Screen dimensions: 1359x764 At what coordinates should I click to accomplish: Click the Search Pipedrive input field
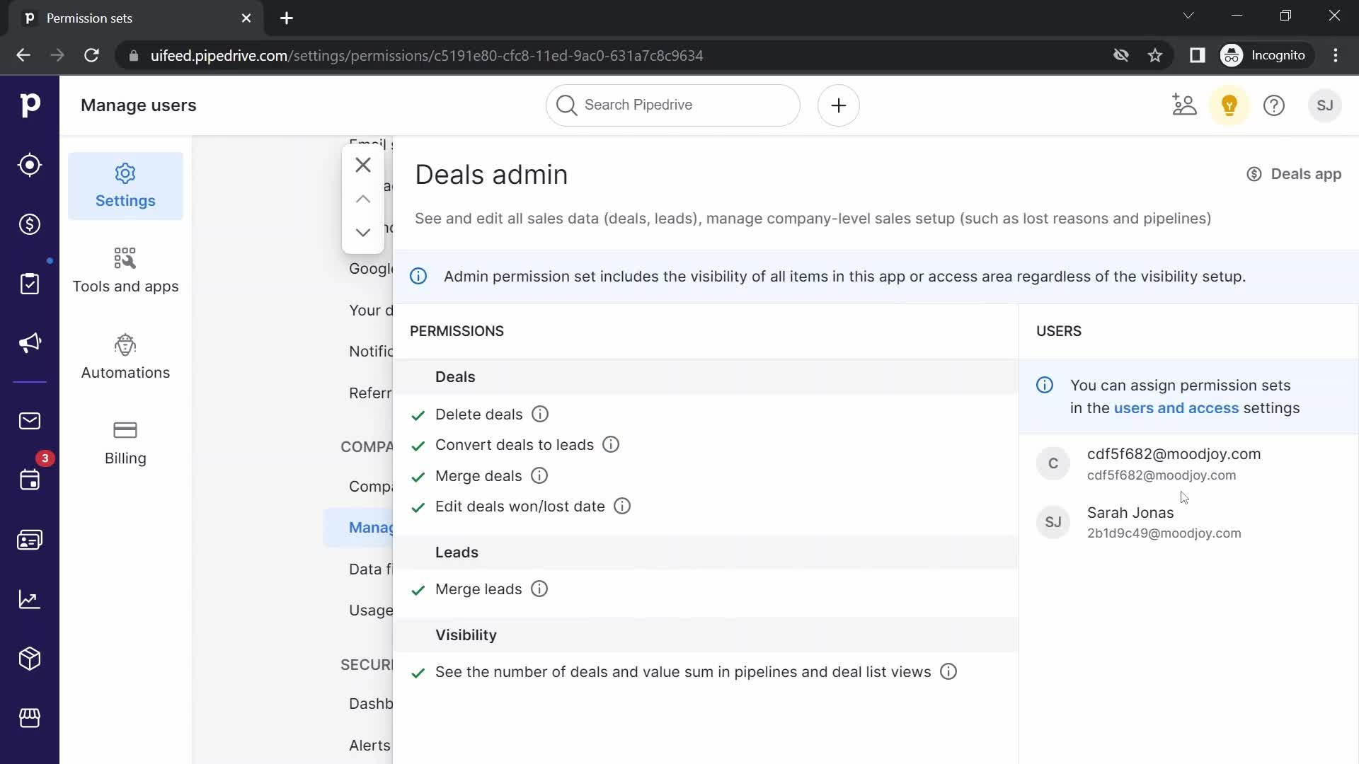pyautogui.click(x=672, y=105)
